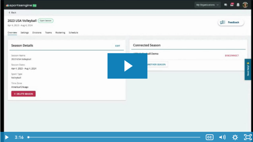Click the user profile avatar
This screenshot has height=142, width=253.
point(245,5)
